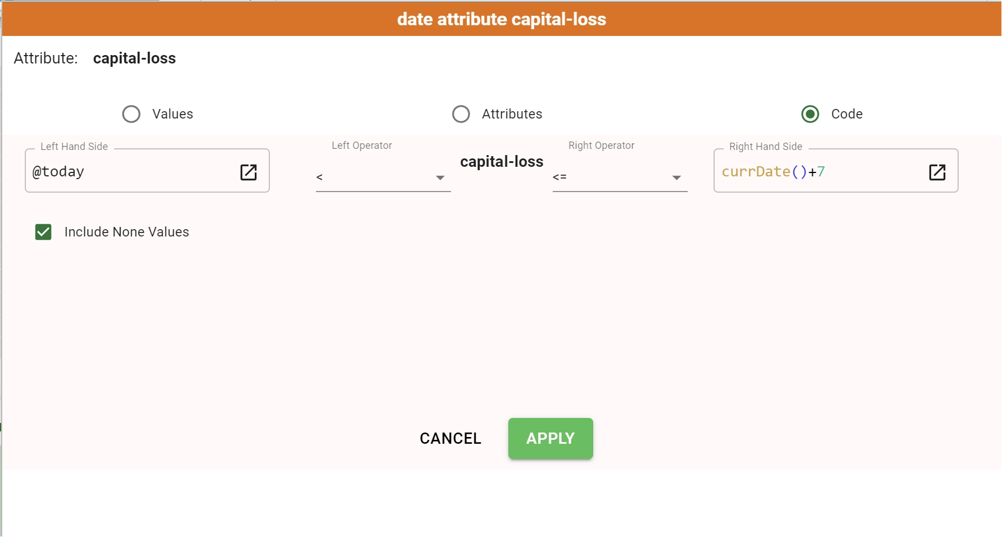Focus the Left Hand Side @today field
The height and width of the screenshot is (537, 1002).
coord(132,171)
